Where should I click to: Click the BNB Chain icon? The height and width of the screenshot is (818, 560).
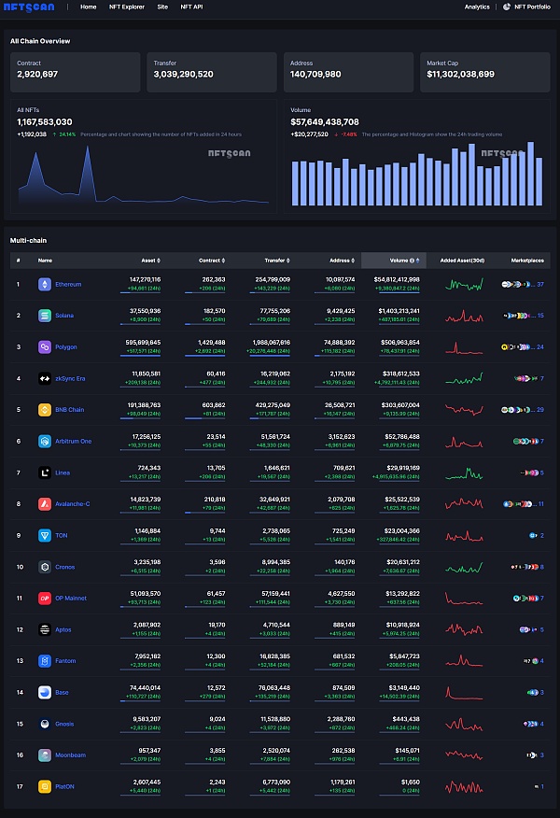click(x=44, y=409)
